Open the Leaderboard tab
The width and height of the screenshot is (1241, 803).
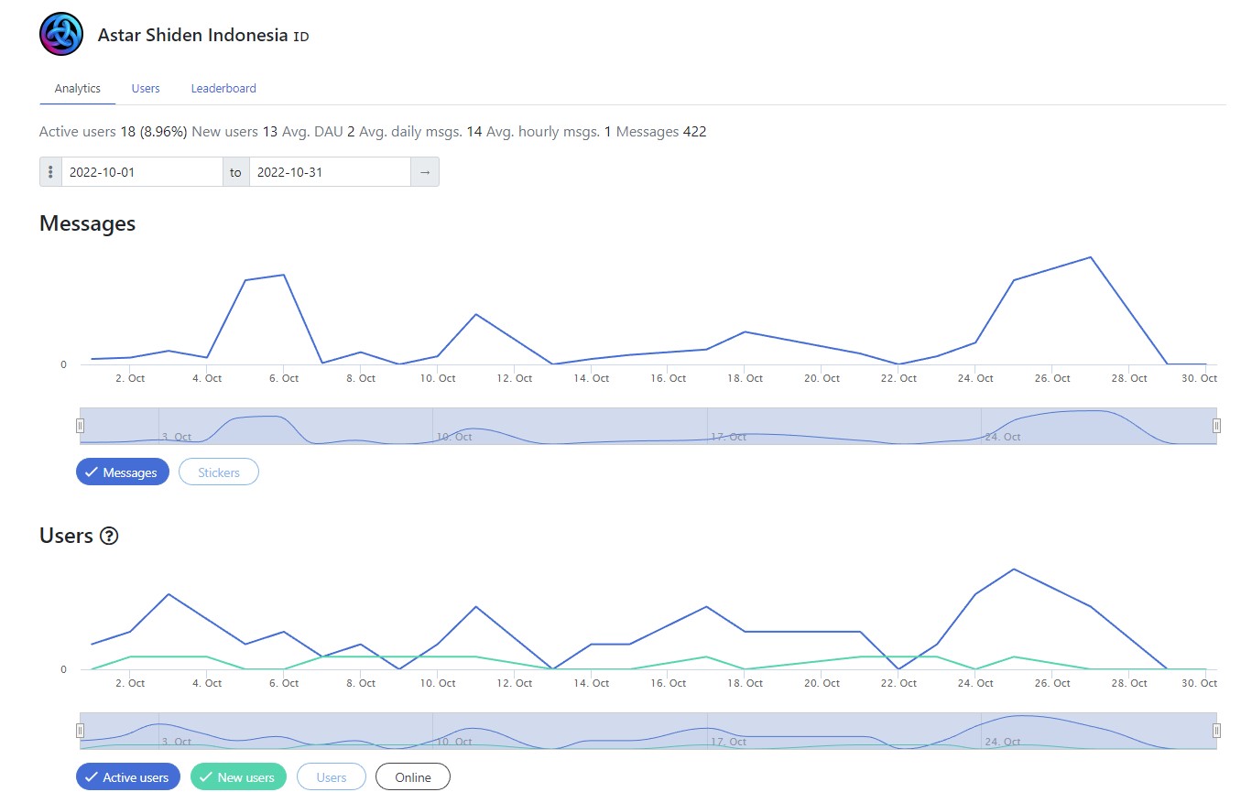223,88
